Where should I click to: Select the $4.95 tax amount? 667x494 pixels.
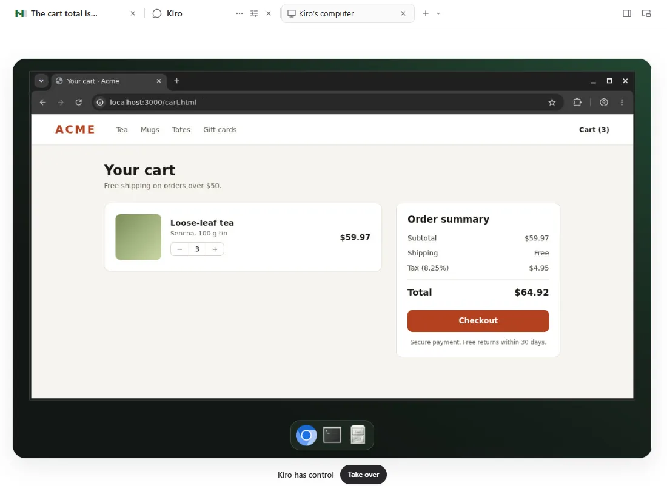point(539,268)
